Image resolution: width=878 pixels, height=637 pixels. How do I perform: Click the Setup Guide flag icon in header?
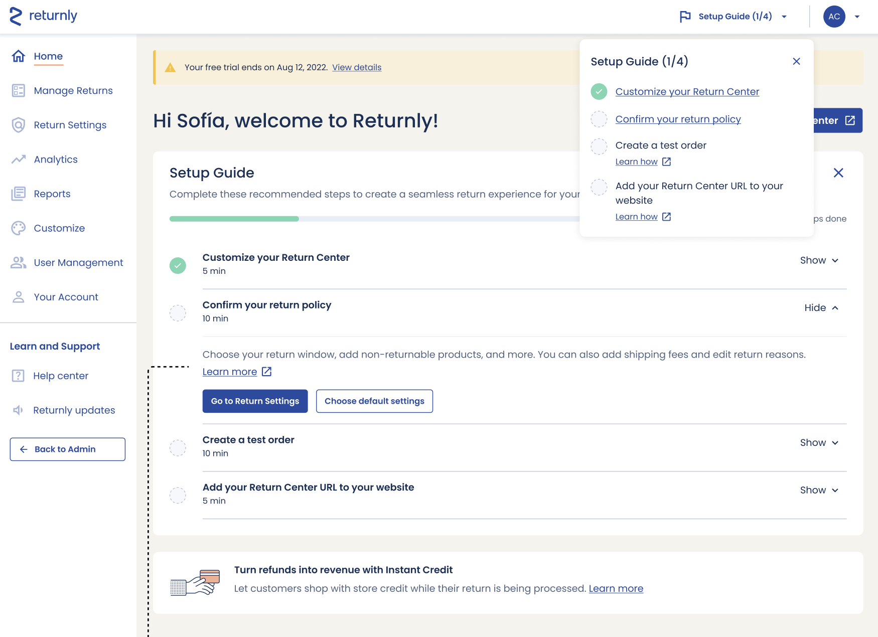(685, 17)
